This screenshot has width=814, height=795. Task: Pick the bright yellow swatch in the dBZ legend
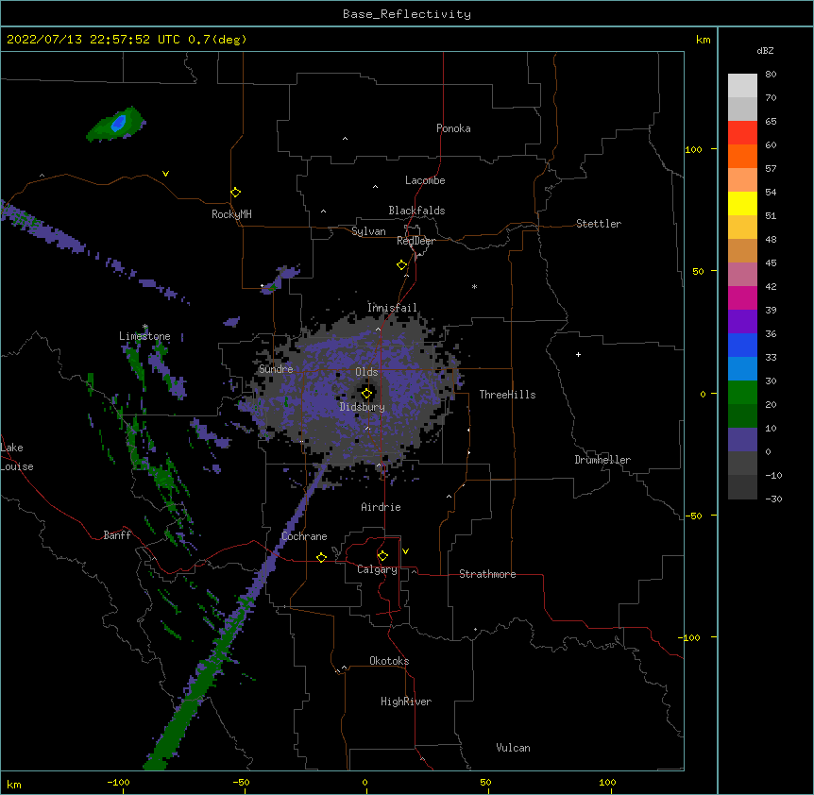742,203
